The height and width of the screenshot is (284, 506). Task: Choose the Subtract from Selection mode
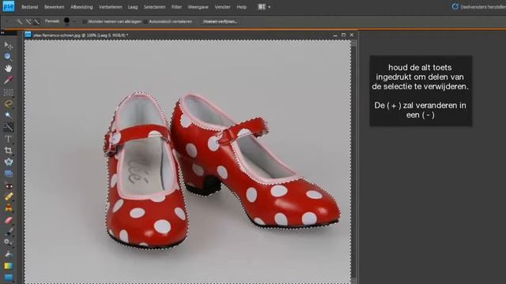pos(37,21)
